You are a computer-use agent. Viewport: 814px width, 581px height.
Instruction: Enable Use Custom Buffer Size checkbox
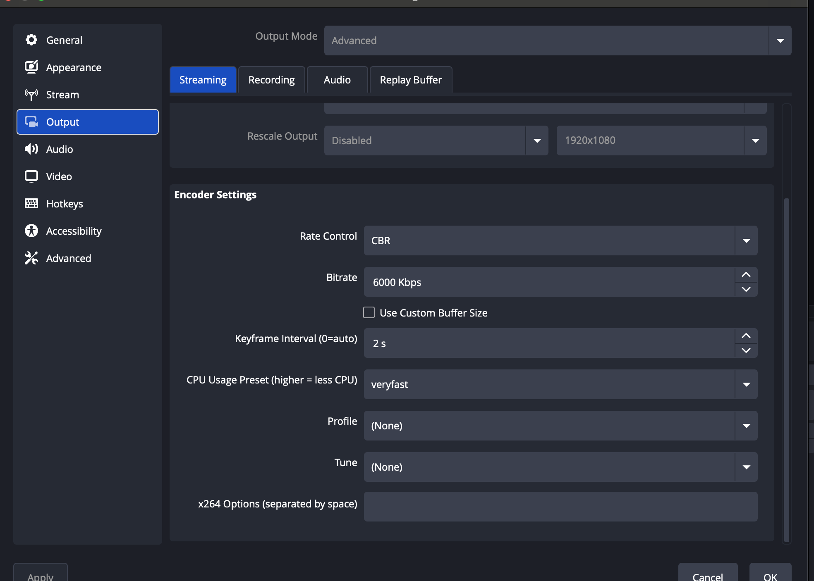point(369,313)
